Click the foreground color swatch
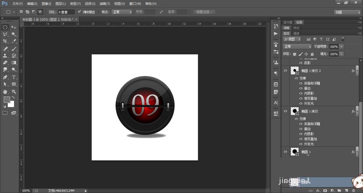The height and width of the screenshot is (193, 363). (x=7, y=100)
